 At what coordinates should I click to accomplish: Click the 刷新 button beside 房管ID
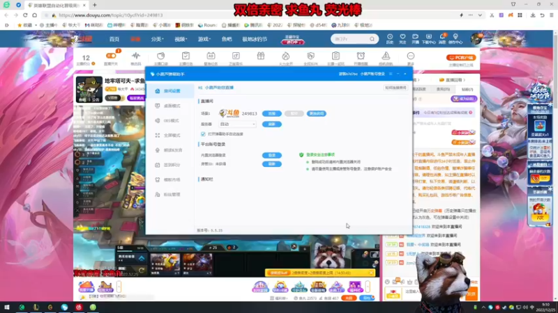(x=272, y=164)
